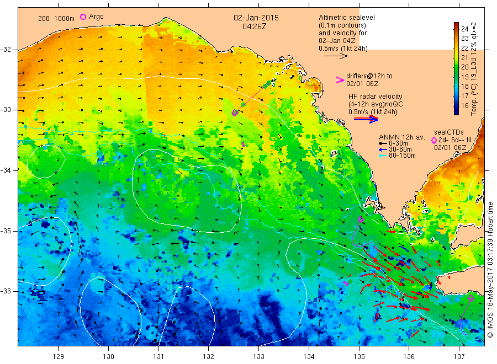The width and height of the screenshot is (497, 364).
Task: Click the colorbar value label 22
Action: [464, 48]
